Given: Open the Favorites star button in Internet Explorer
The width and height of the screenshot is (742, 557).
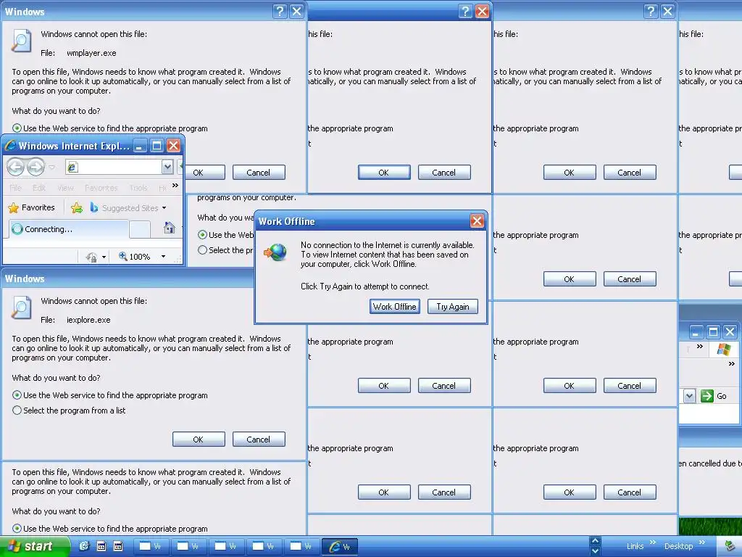Looking at the screenshot, I should click(32, 207).
